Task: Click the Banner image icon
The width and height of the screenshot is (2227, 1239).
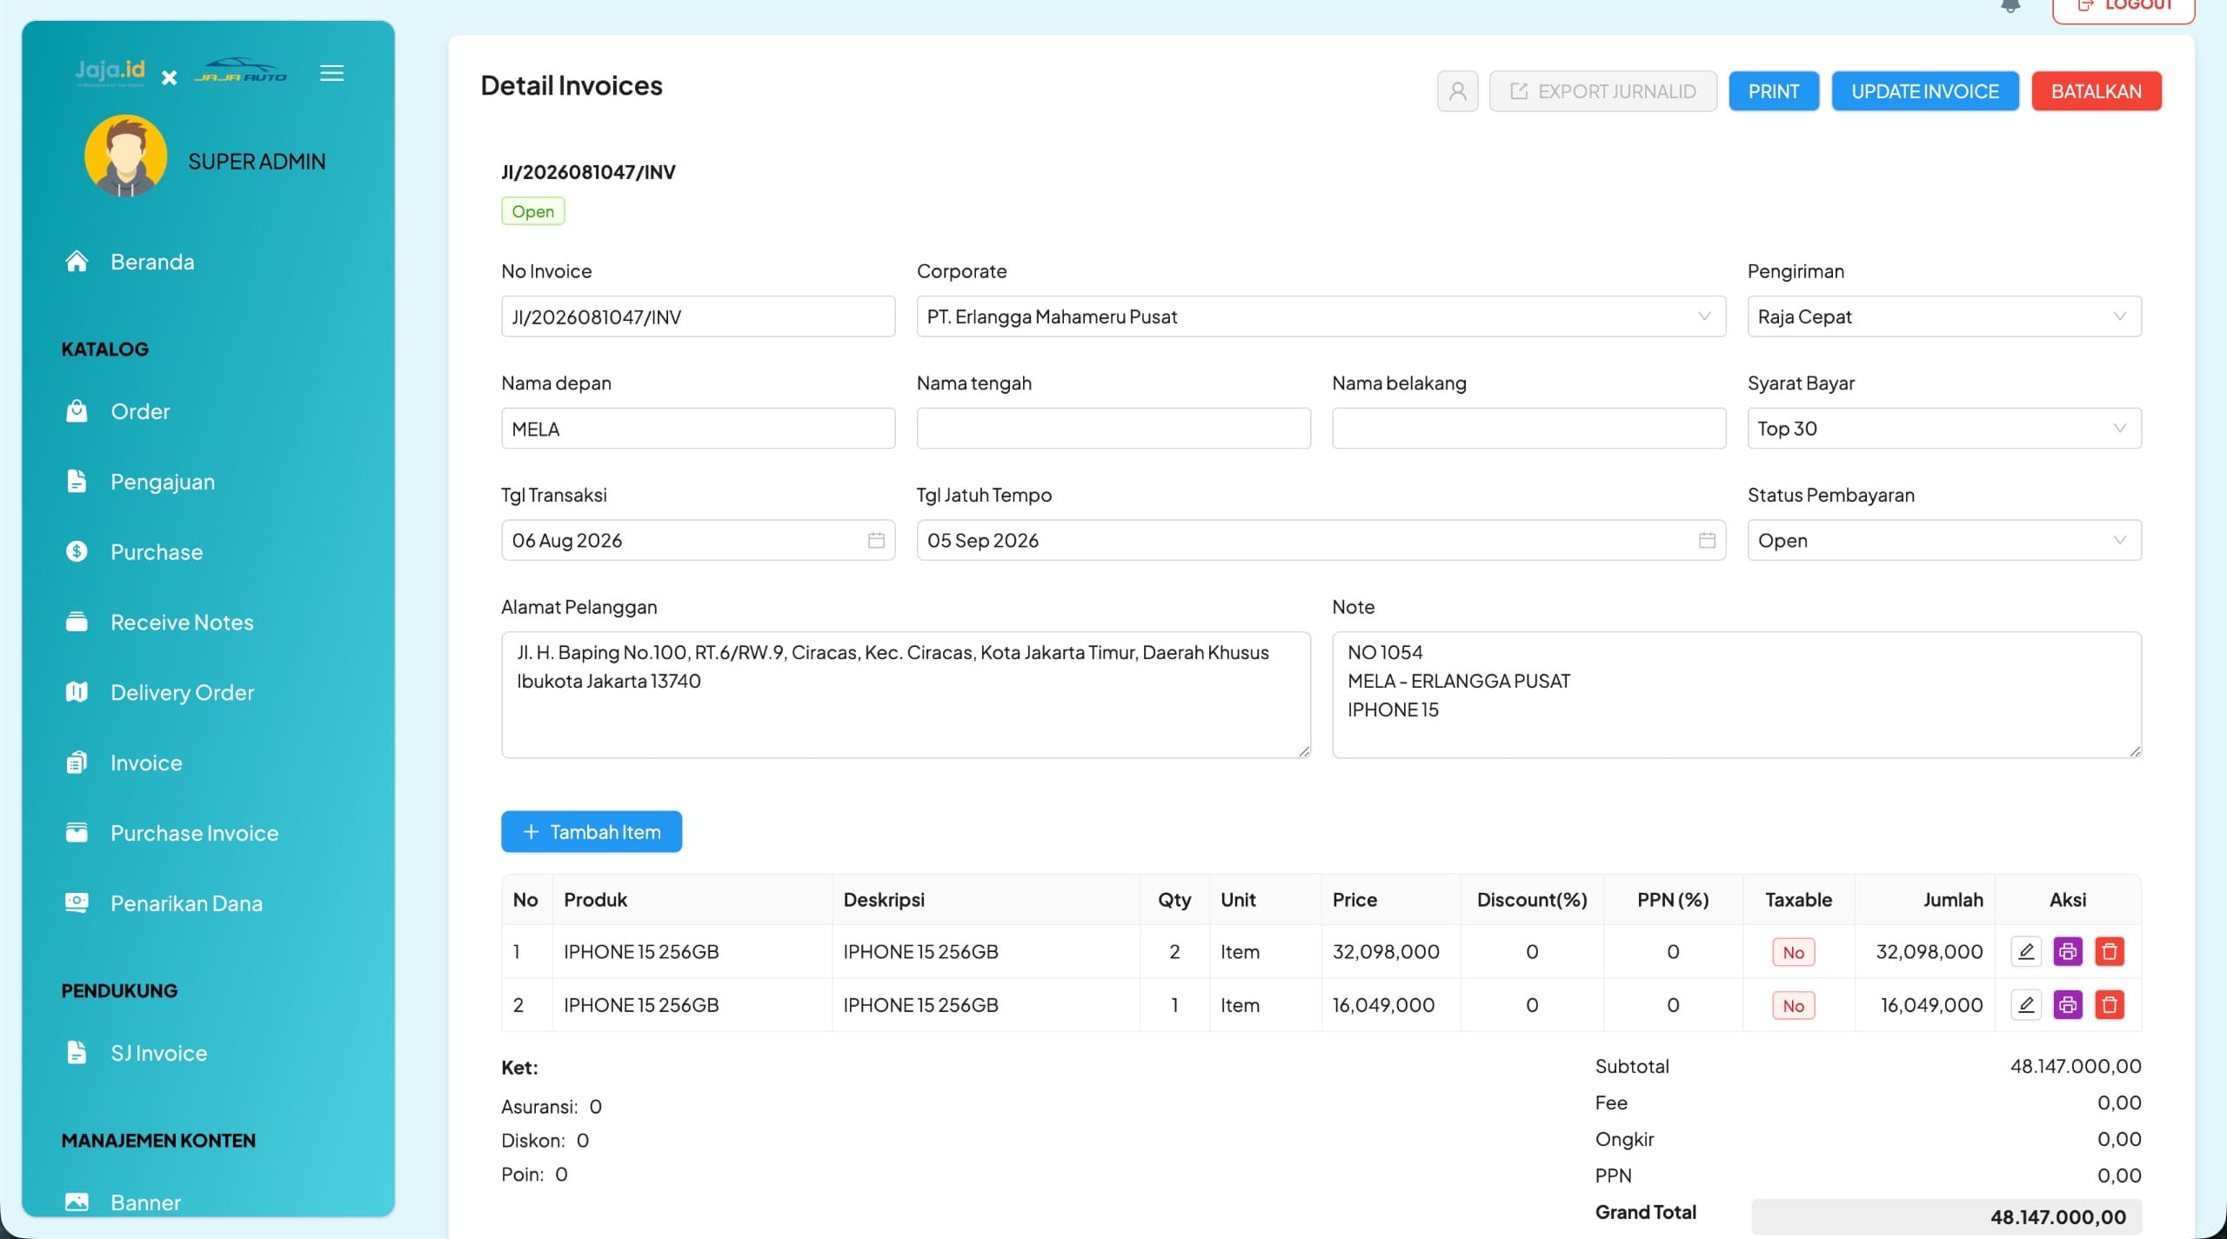Action: (x=77, y=1202)
